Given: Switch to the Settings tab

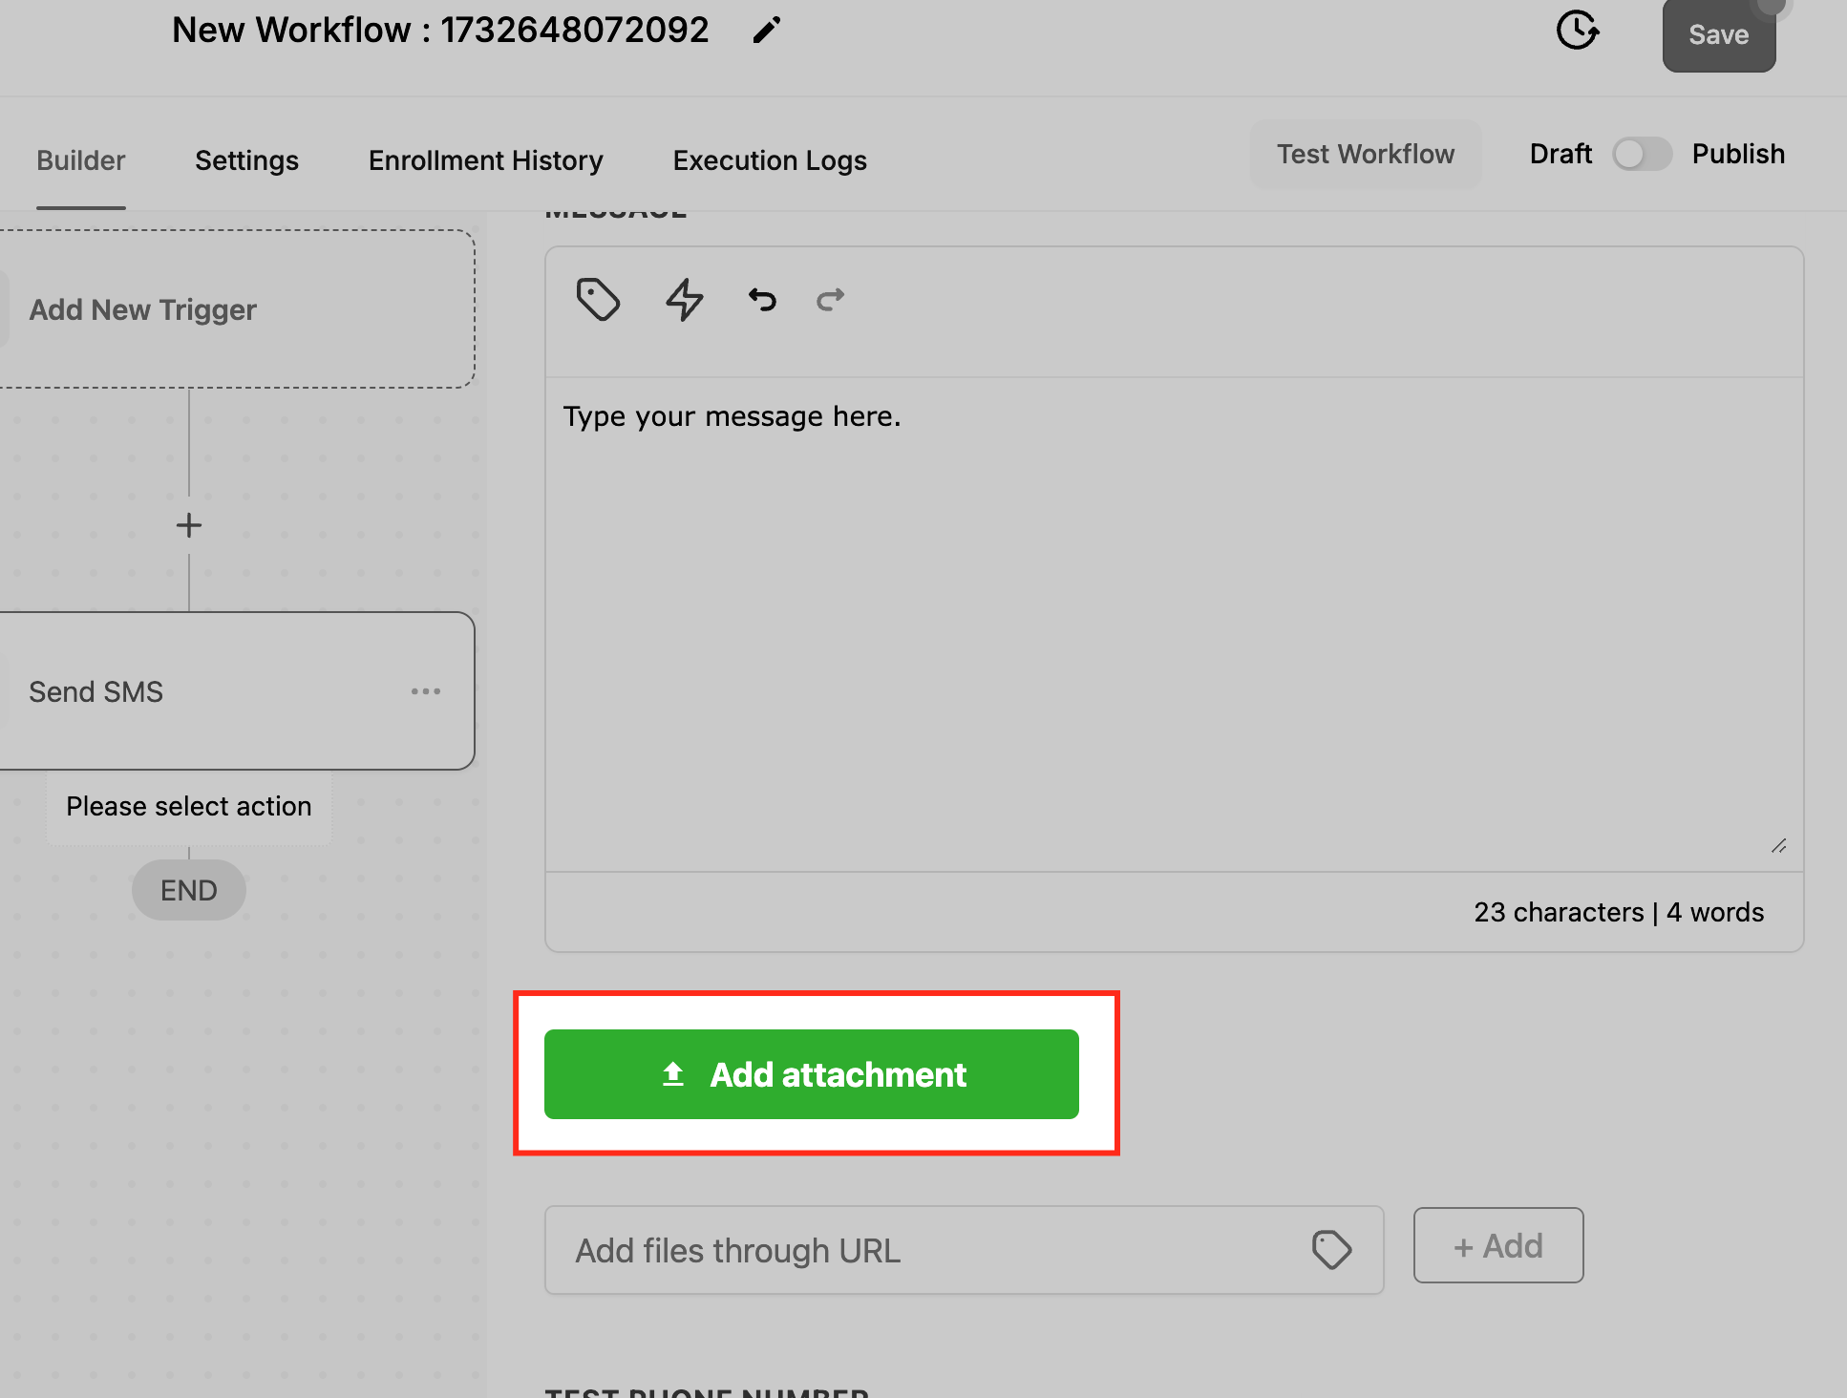Looking at the screenshot, I should [246, 160].
